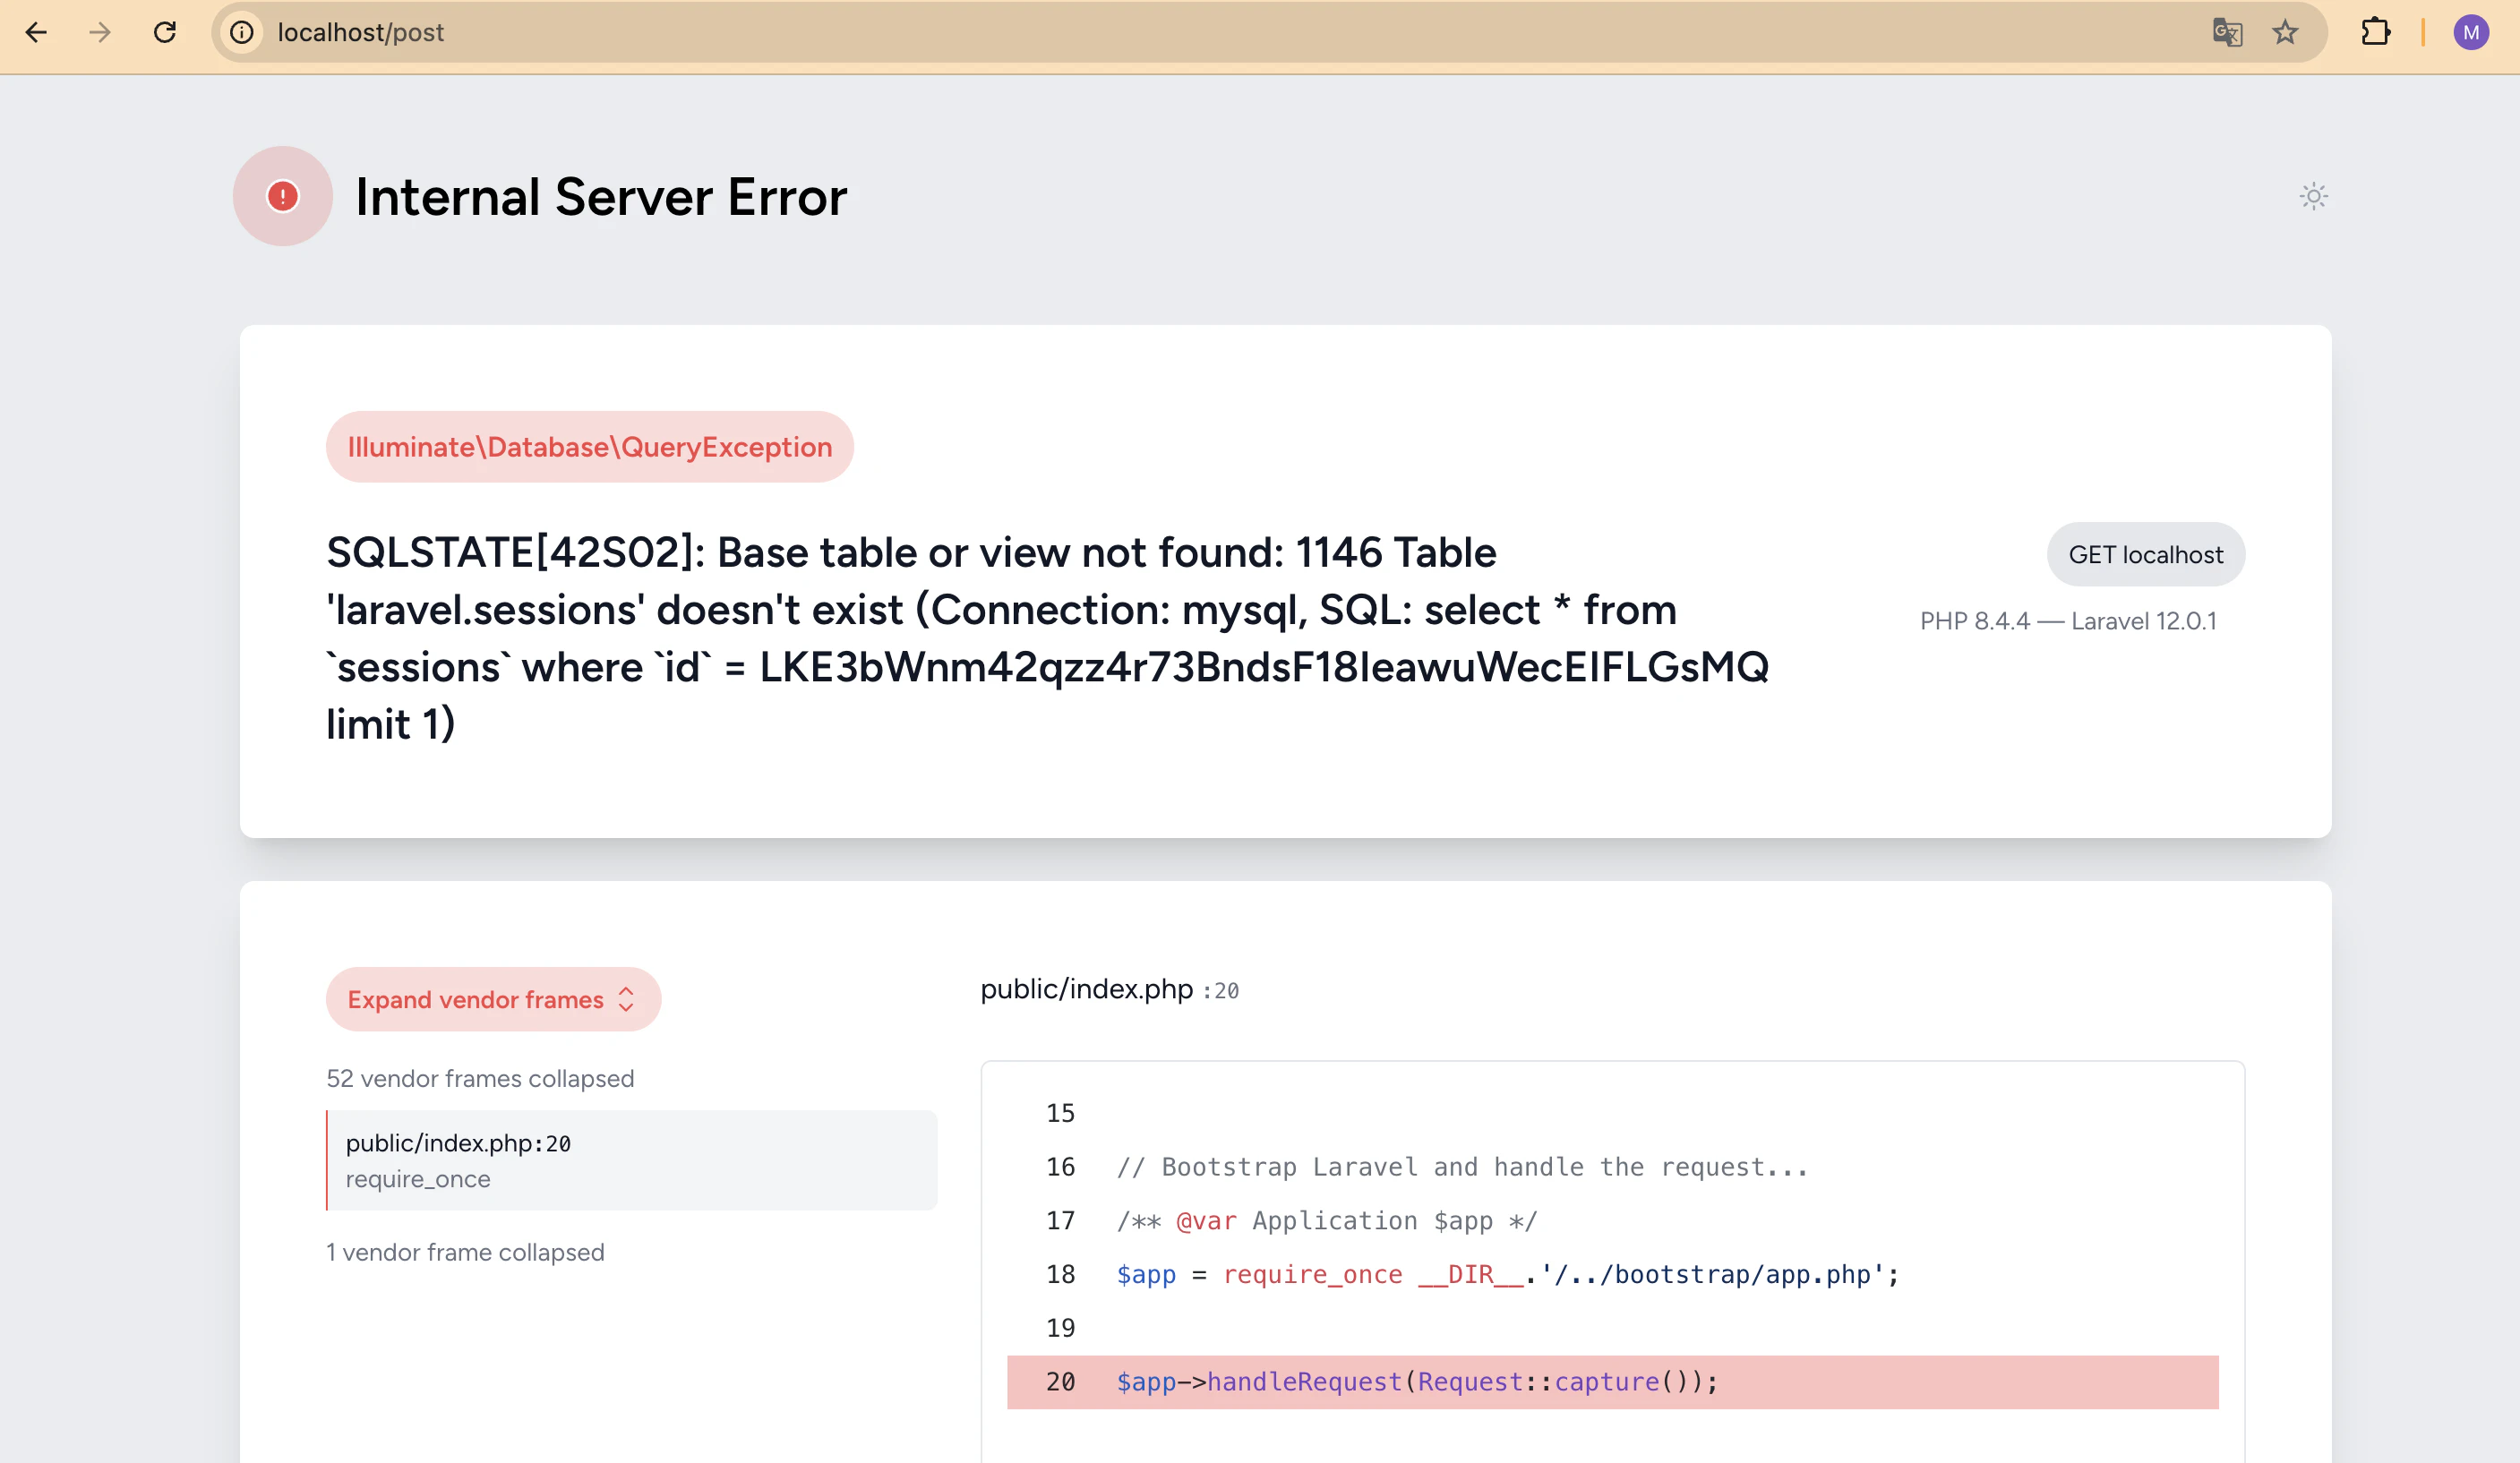
Task: Expand the 1 vendor frame collapsed group
Action: coord(465,1252)
